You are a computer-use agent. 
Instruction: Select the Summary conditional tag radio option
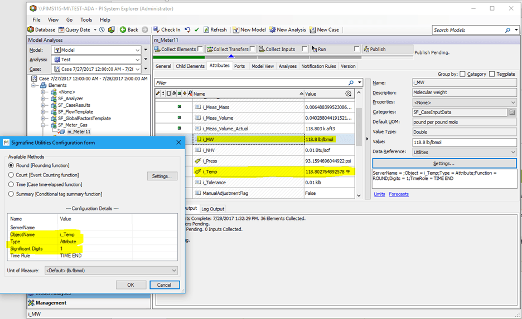click(x=11, y=194)
